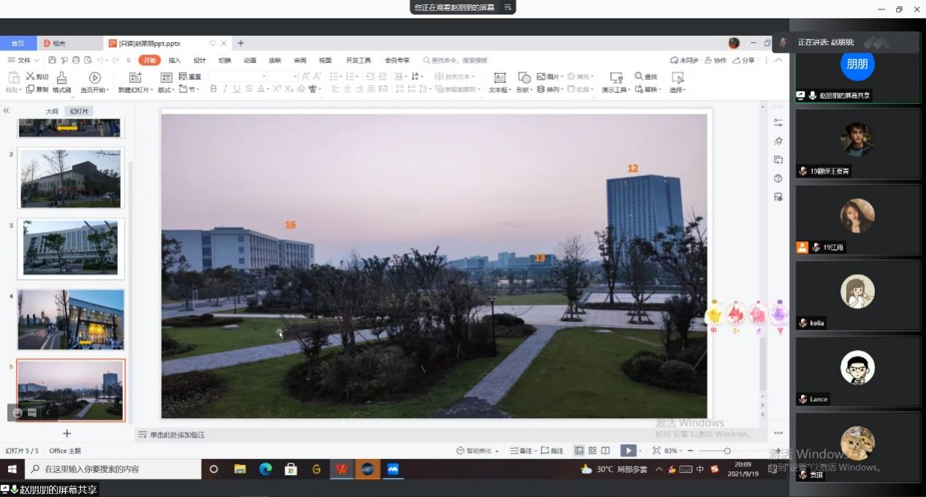Click the Windows taskbar search box
Viewport: 926px width, 497px height.
click(113, 469)
